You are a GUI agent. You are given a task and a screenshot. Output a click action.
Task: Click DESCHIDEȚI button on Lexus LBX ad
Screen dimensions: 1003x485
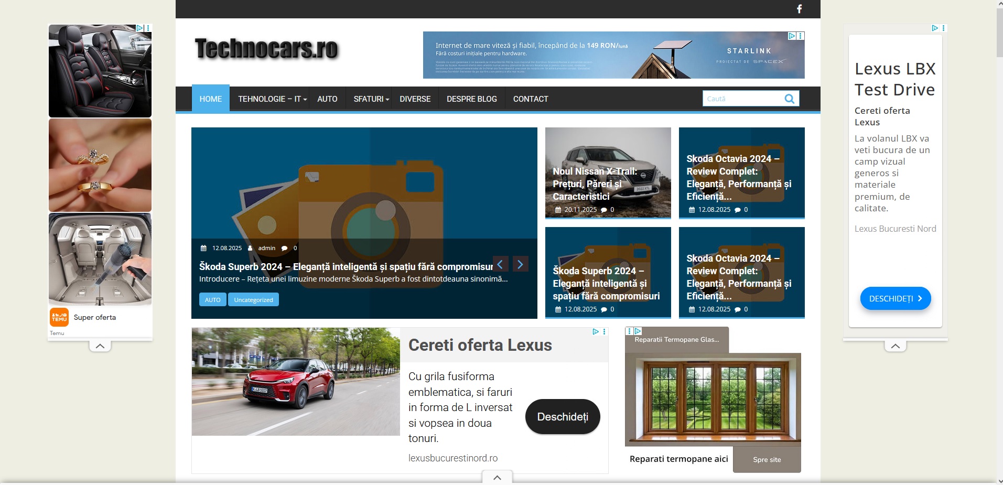point(896,298)
